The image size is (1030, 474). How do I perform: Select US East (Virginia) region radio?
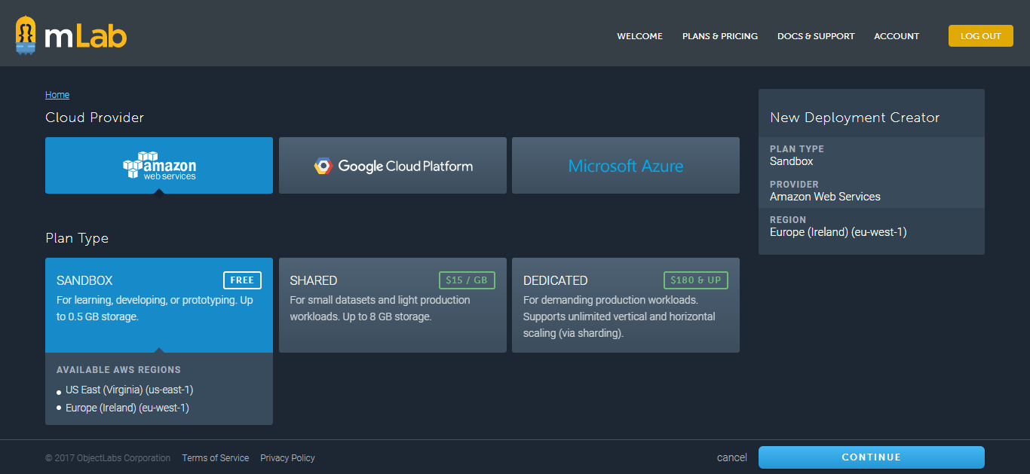[x=59, y=392]
